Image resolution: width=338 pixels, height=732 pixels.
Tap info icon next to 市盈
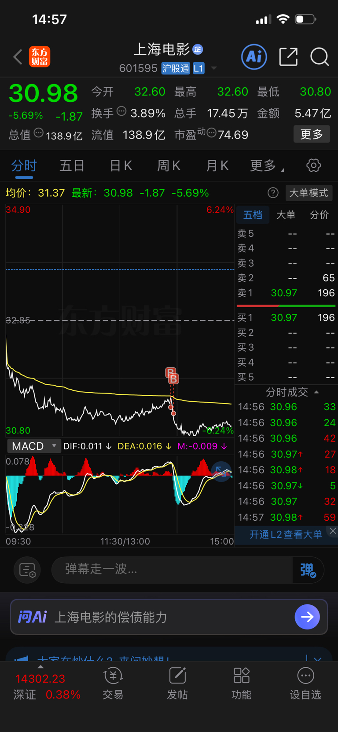coord(211,132)
